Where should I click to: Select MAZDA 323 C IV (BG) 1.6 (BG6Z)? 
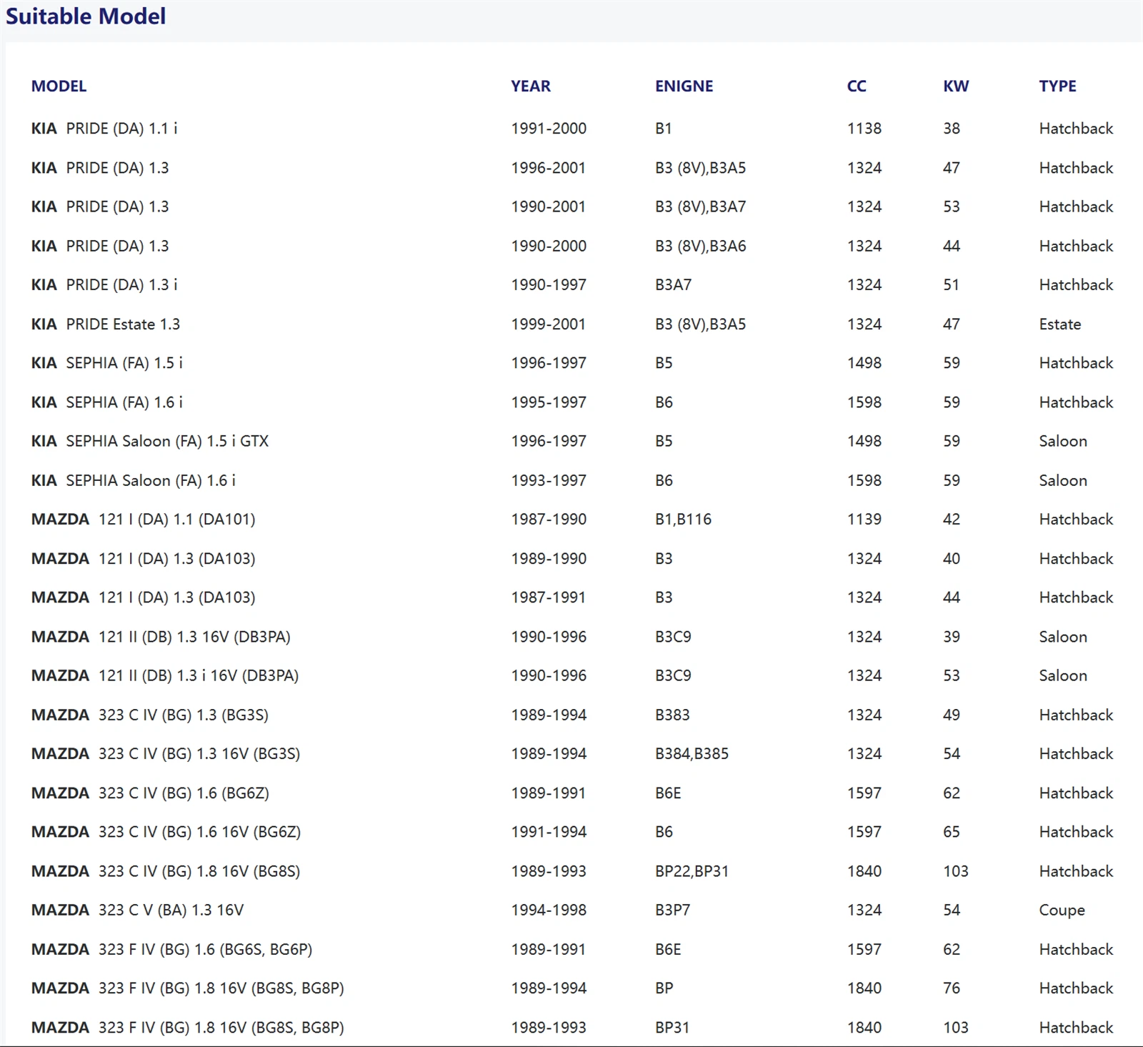150,793
